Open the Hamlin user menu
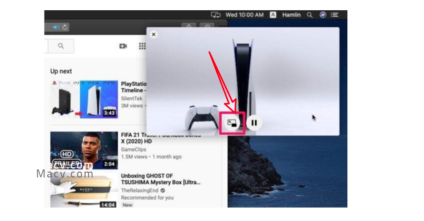Image resolution: width=424 pixels, height=221 pixels. coord(291,15)
